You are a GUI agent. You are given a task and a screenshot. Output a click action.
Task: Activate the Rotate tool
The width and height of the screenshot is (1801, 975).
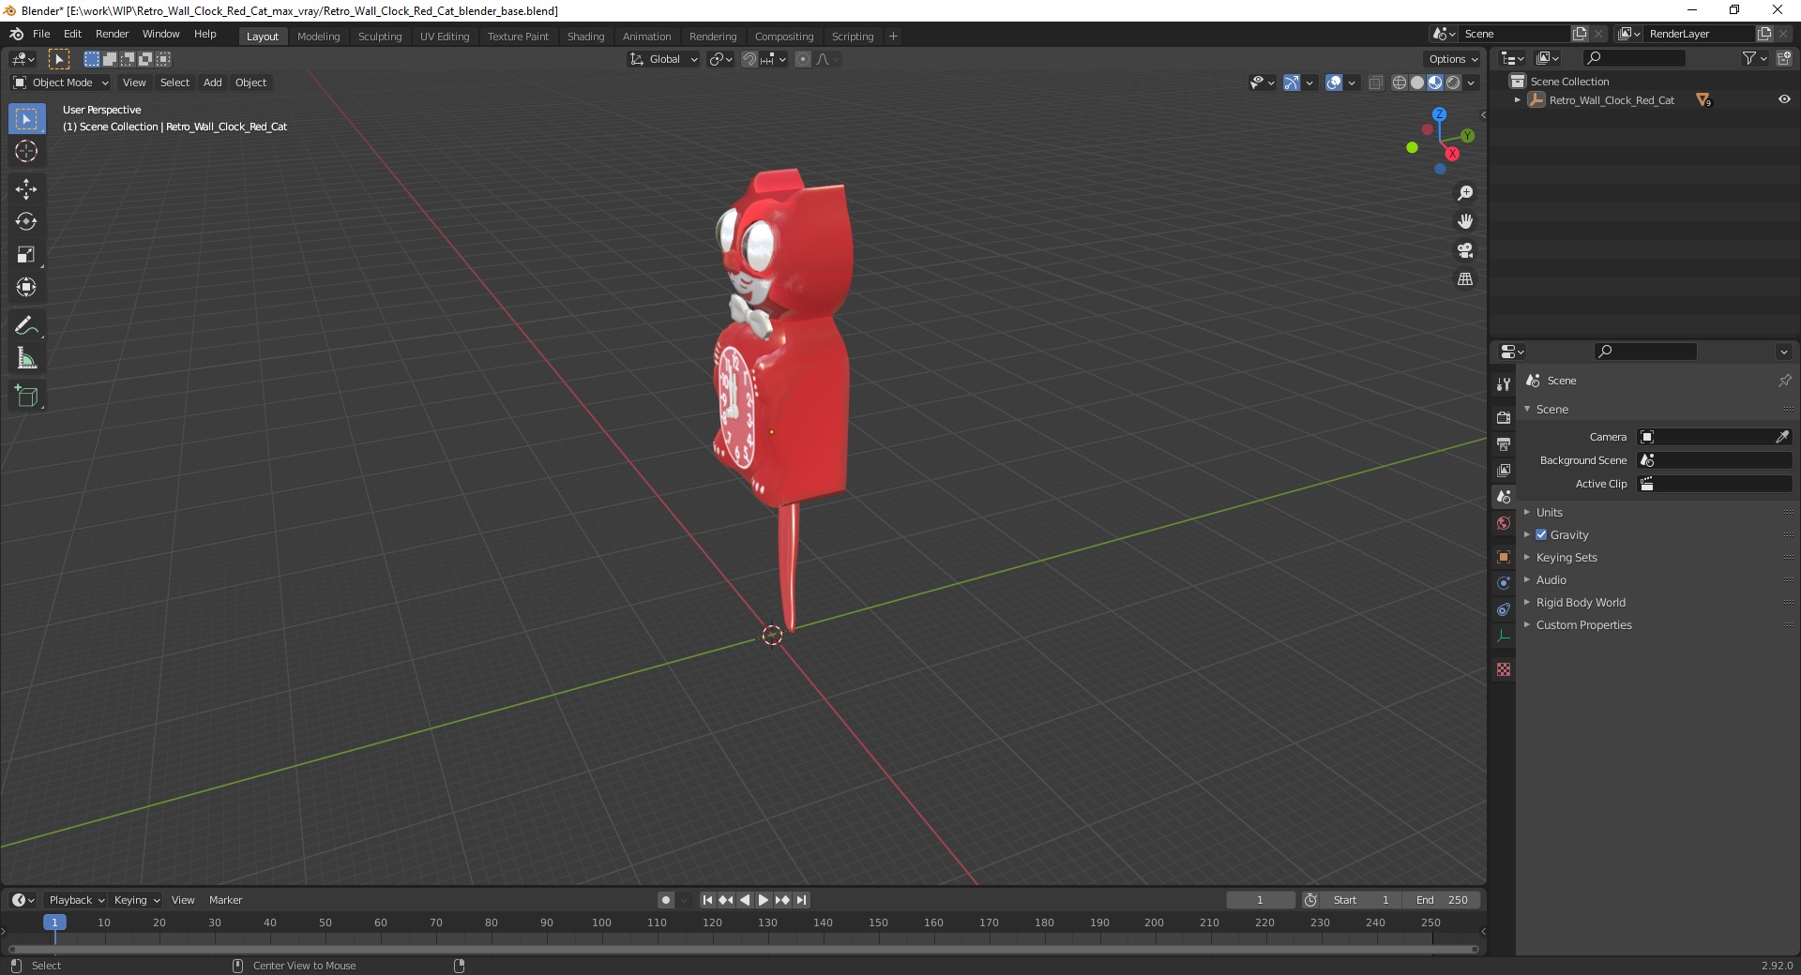(x=26, y=222)
